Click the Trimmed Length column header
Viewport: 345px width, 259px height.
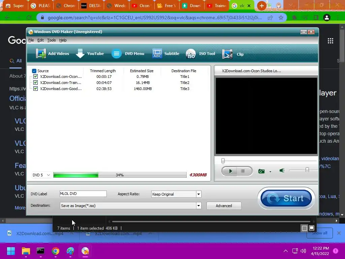pos(103,71)
